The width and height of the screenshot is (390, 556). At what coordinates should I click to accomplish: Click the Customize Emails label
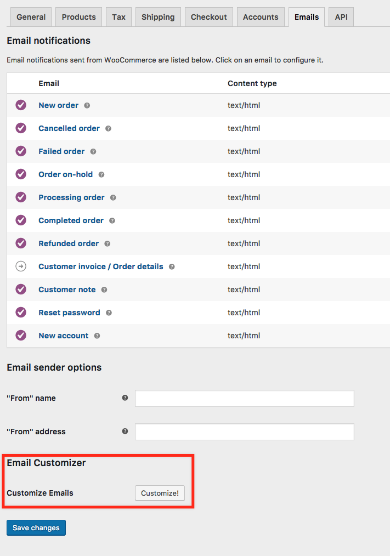(x=39, y=493)
